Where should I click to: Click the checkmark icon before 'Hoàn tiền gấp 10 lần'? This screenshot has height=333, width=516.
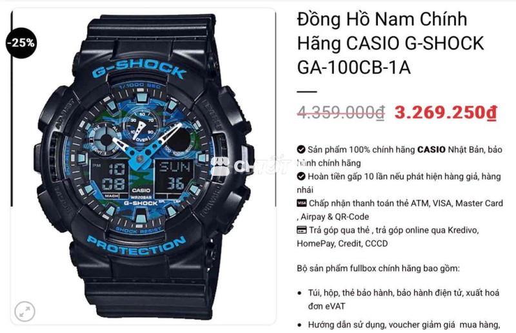[x=301, y=176]
